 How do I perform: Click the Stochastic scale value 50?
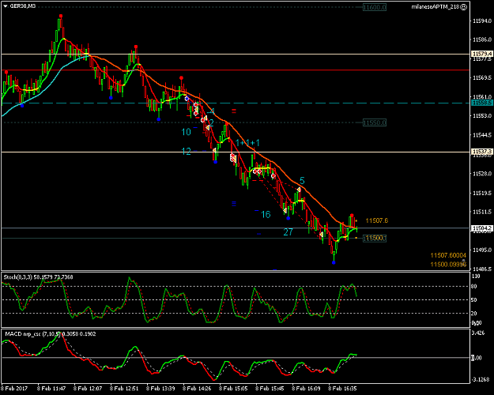(473, 299)
